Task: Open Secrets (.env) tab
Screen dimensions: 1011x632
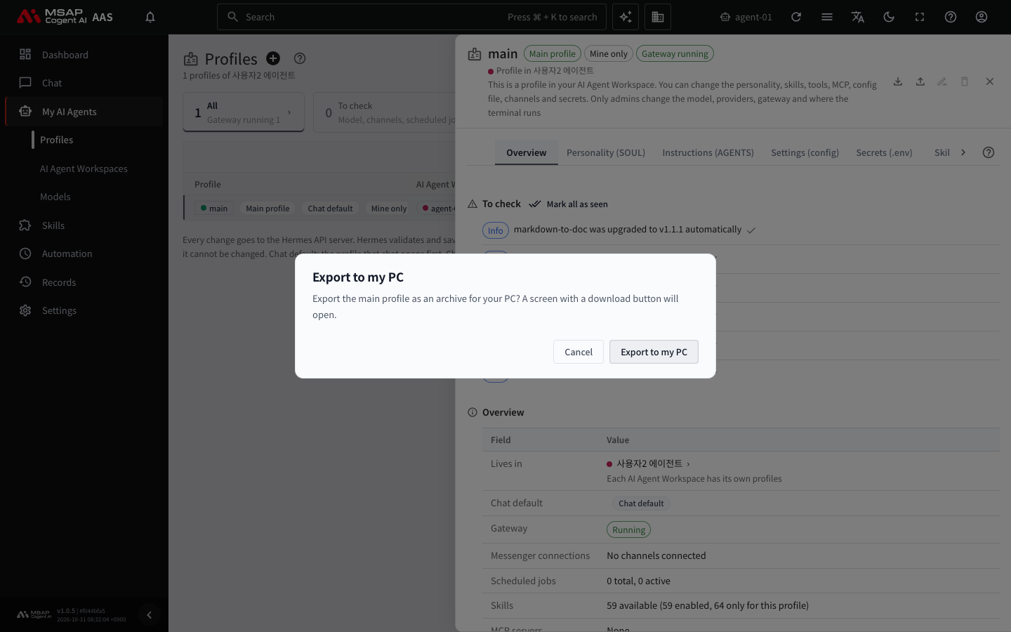Action: [x=884, y=152]
